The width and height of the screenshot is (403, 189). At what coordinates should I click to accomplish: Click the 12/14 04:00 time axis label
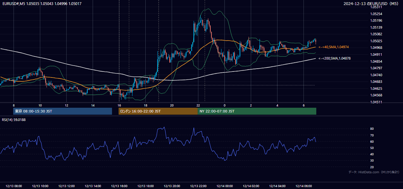coord(277,186)
